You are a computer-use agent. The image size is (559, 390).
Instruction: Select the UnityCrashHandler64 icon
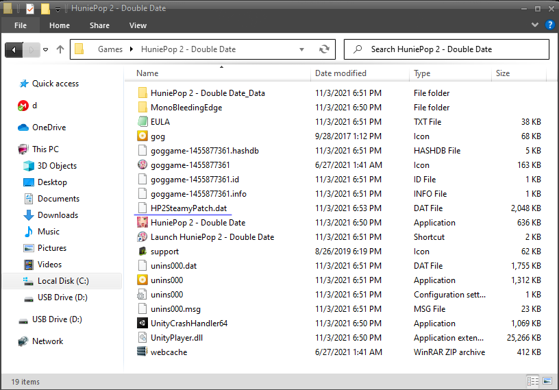(x=142, y=324)
